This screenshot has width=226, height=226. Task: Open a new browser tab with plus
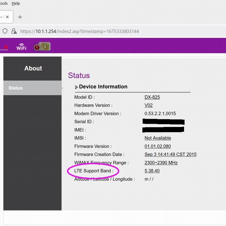click(x=20, y=17)
